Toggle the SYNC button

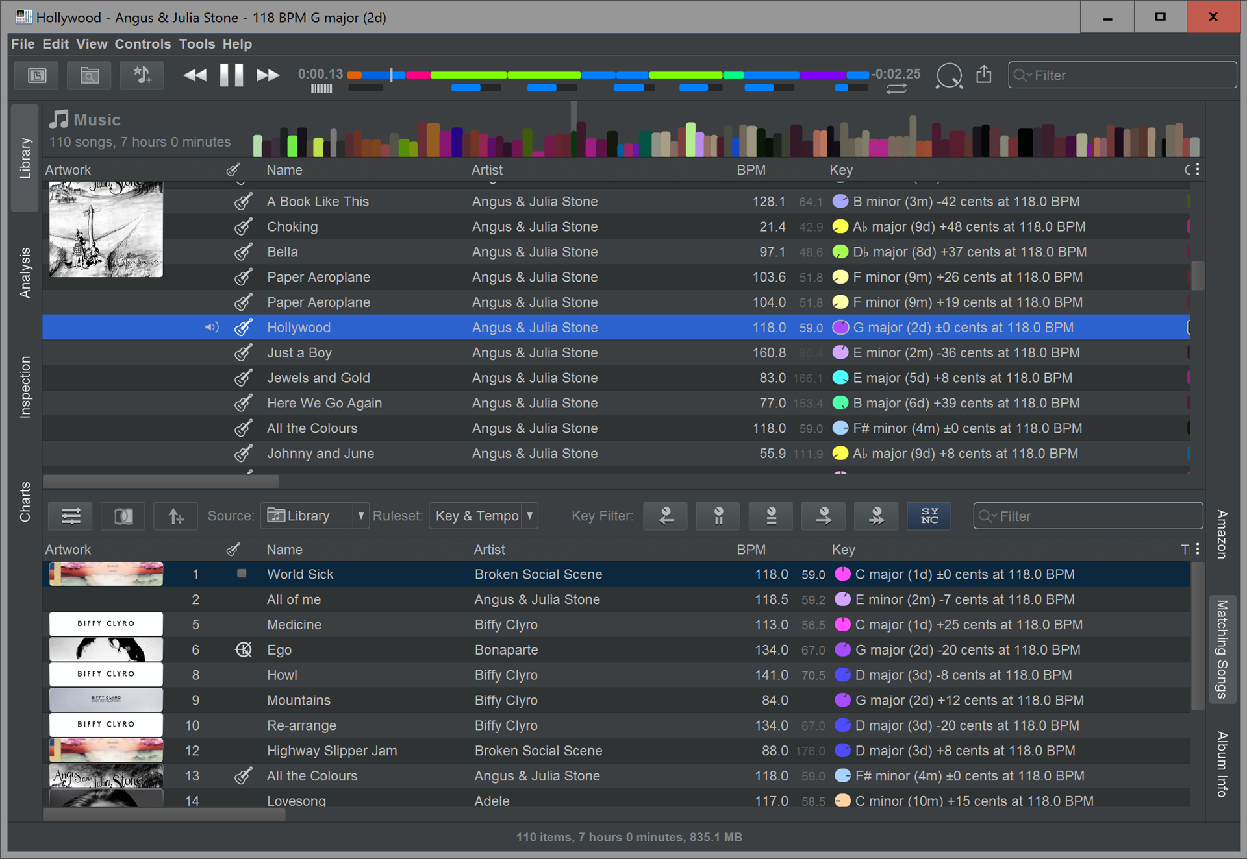coord(929,516)
